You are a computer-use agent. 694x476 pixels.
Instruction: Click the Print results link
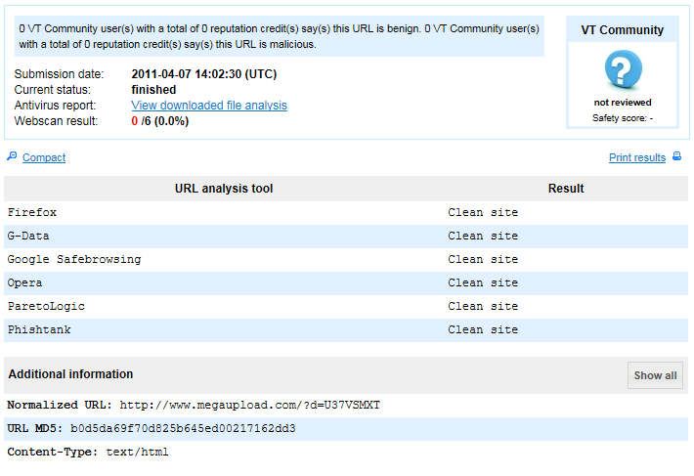[637, 157]
